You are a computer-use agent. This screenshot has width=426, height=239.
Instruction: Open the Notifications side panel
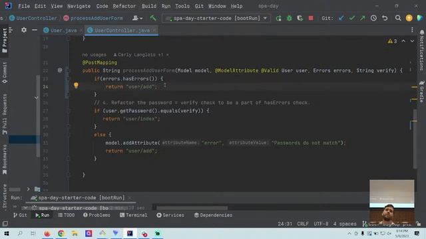pos(421,50)
